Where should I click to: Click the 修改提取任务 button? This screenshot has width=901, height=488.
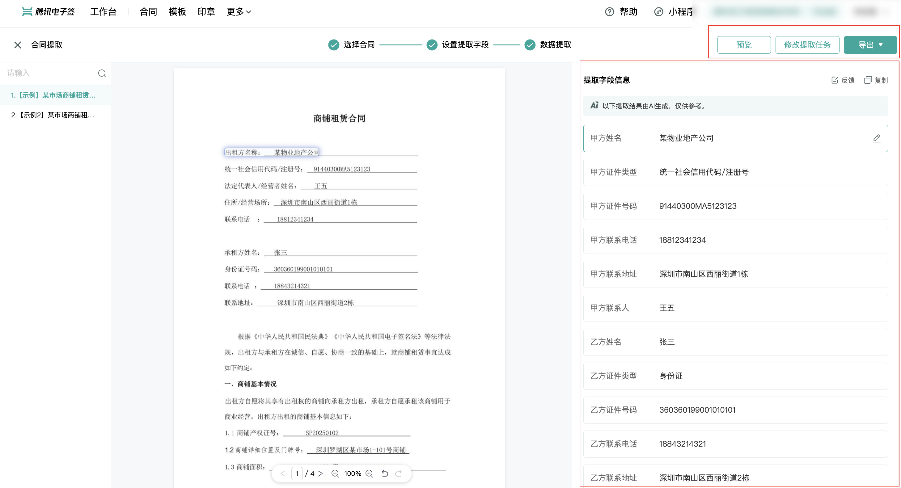pyautogui.click(x=807, y=45)
